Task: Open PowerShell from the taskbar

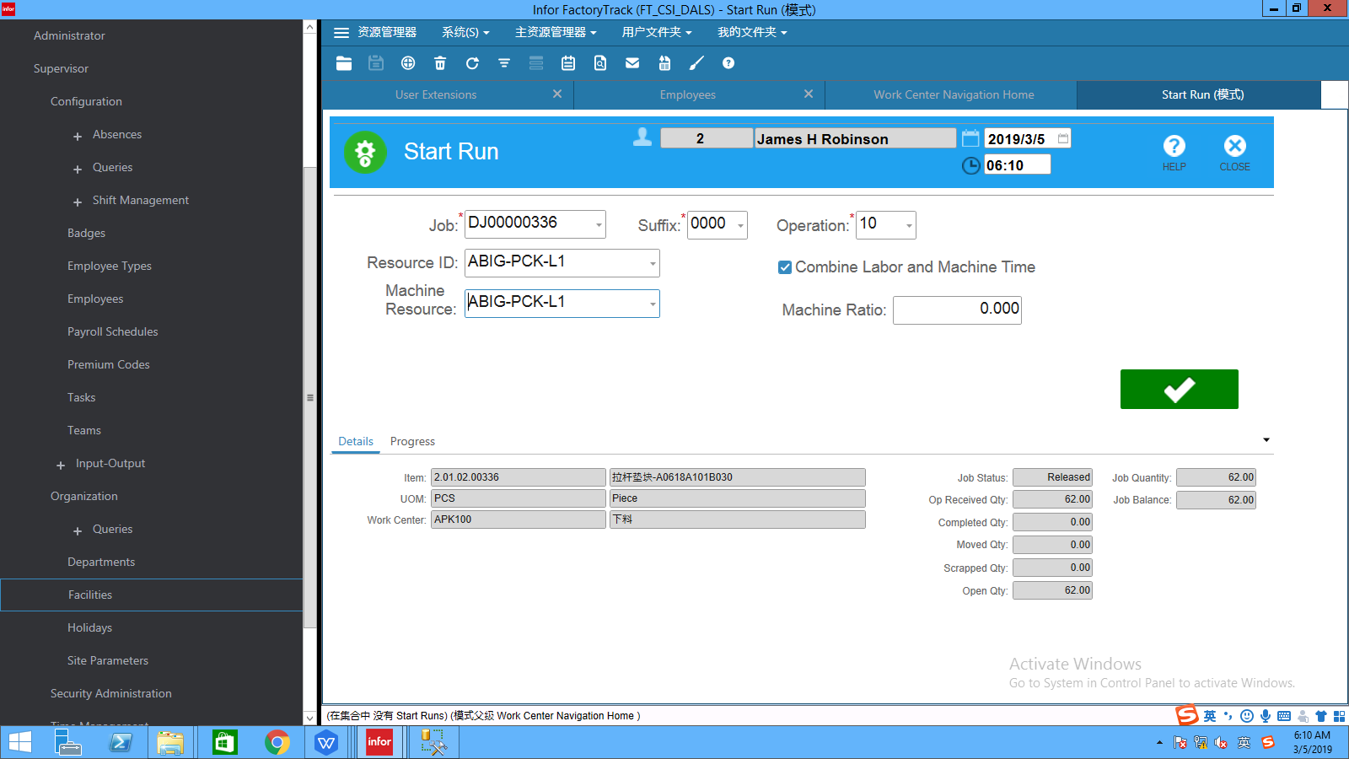Action: tap(121, 742)
